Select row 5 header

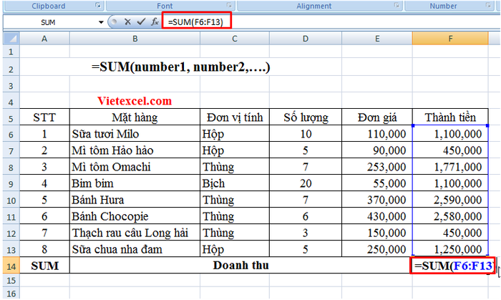point(11,118)
